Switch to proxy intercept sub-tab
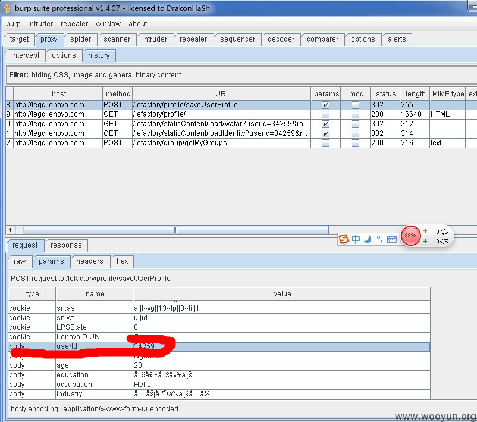 pyautogui.click(x=25, y=55)
